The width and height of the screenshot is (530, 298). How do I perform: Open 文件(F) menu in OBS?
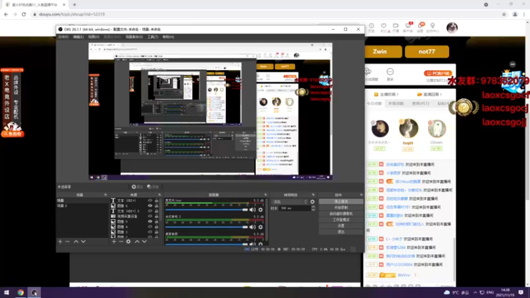63,37
